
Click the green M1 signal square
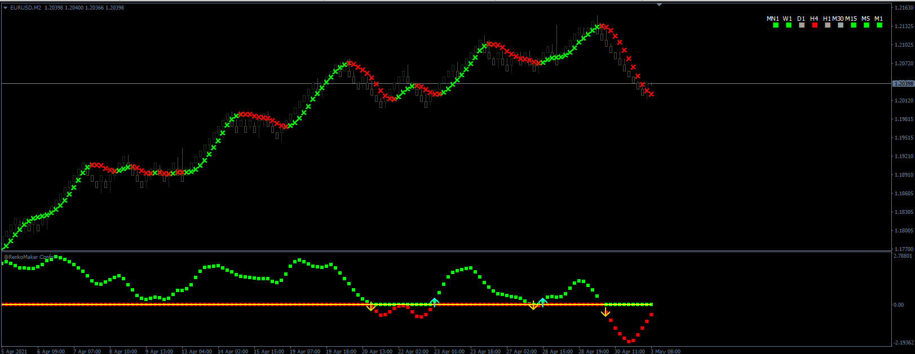coord(879,25)
